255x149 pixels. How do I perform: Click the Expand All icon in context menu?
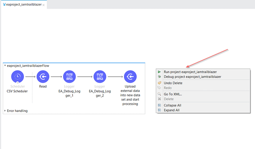tap(160, 110)
